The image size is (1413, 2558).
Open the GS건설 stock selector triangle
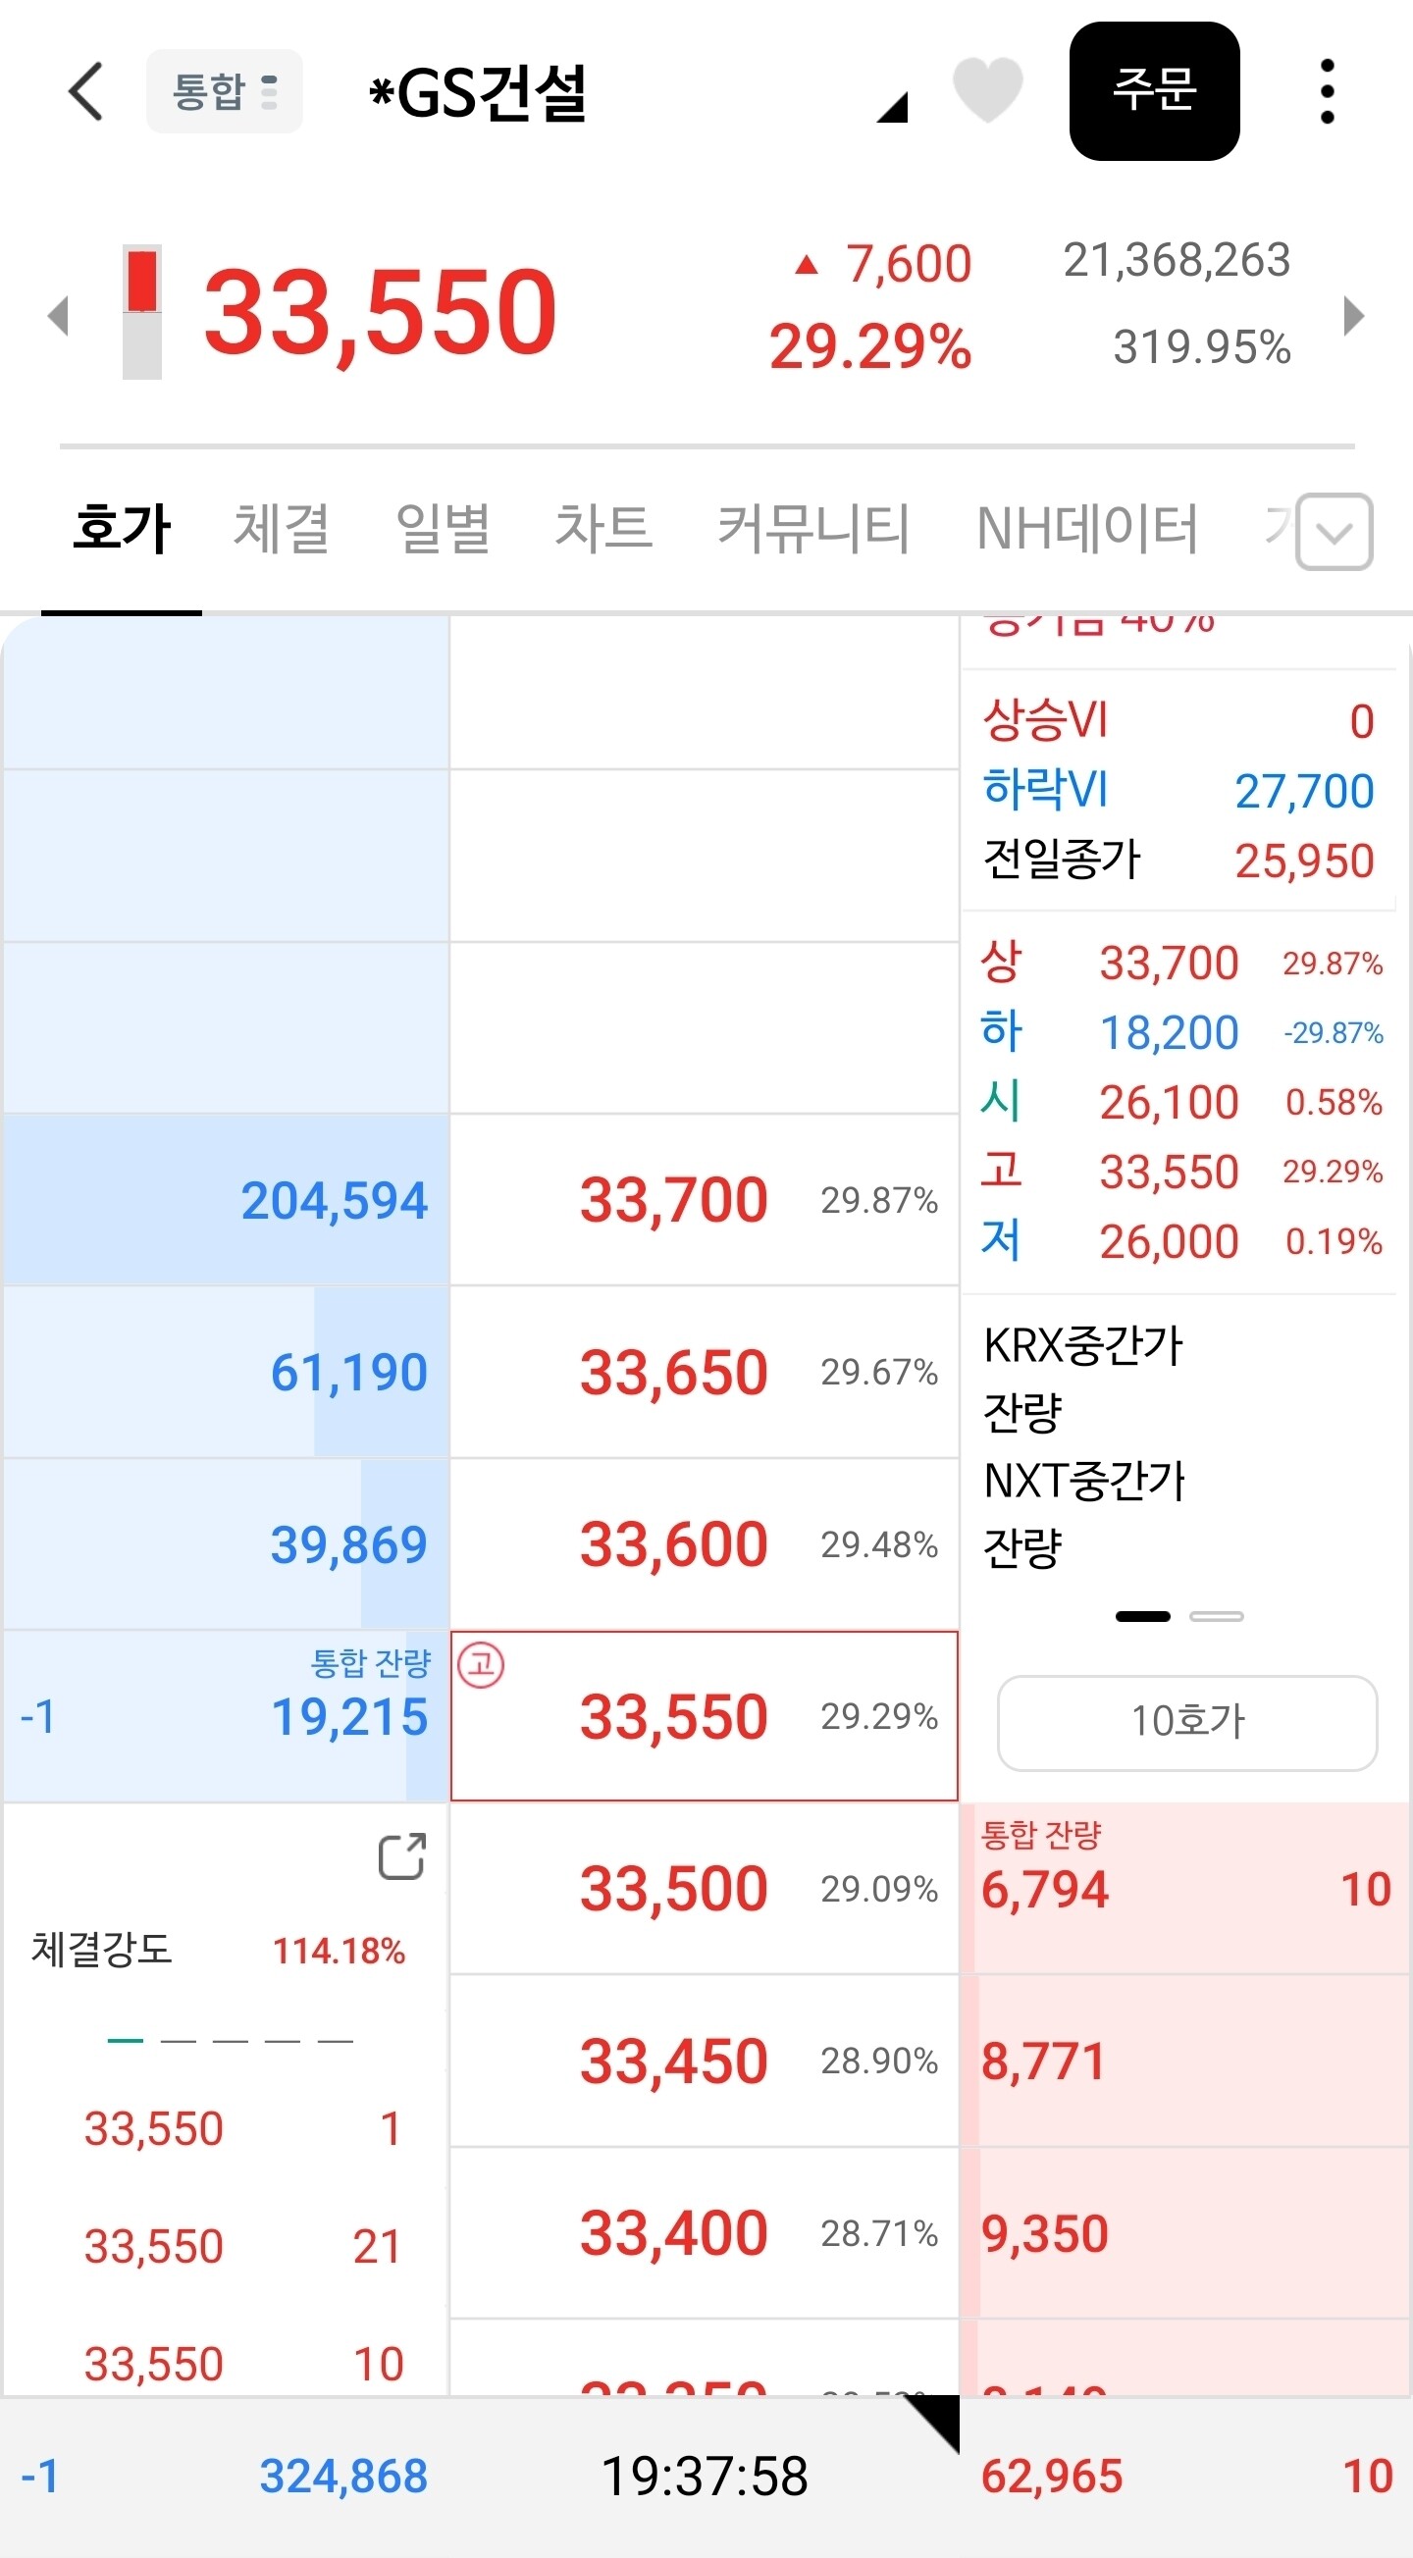[x=893, y=107]
